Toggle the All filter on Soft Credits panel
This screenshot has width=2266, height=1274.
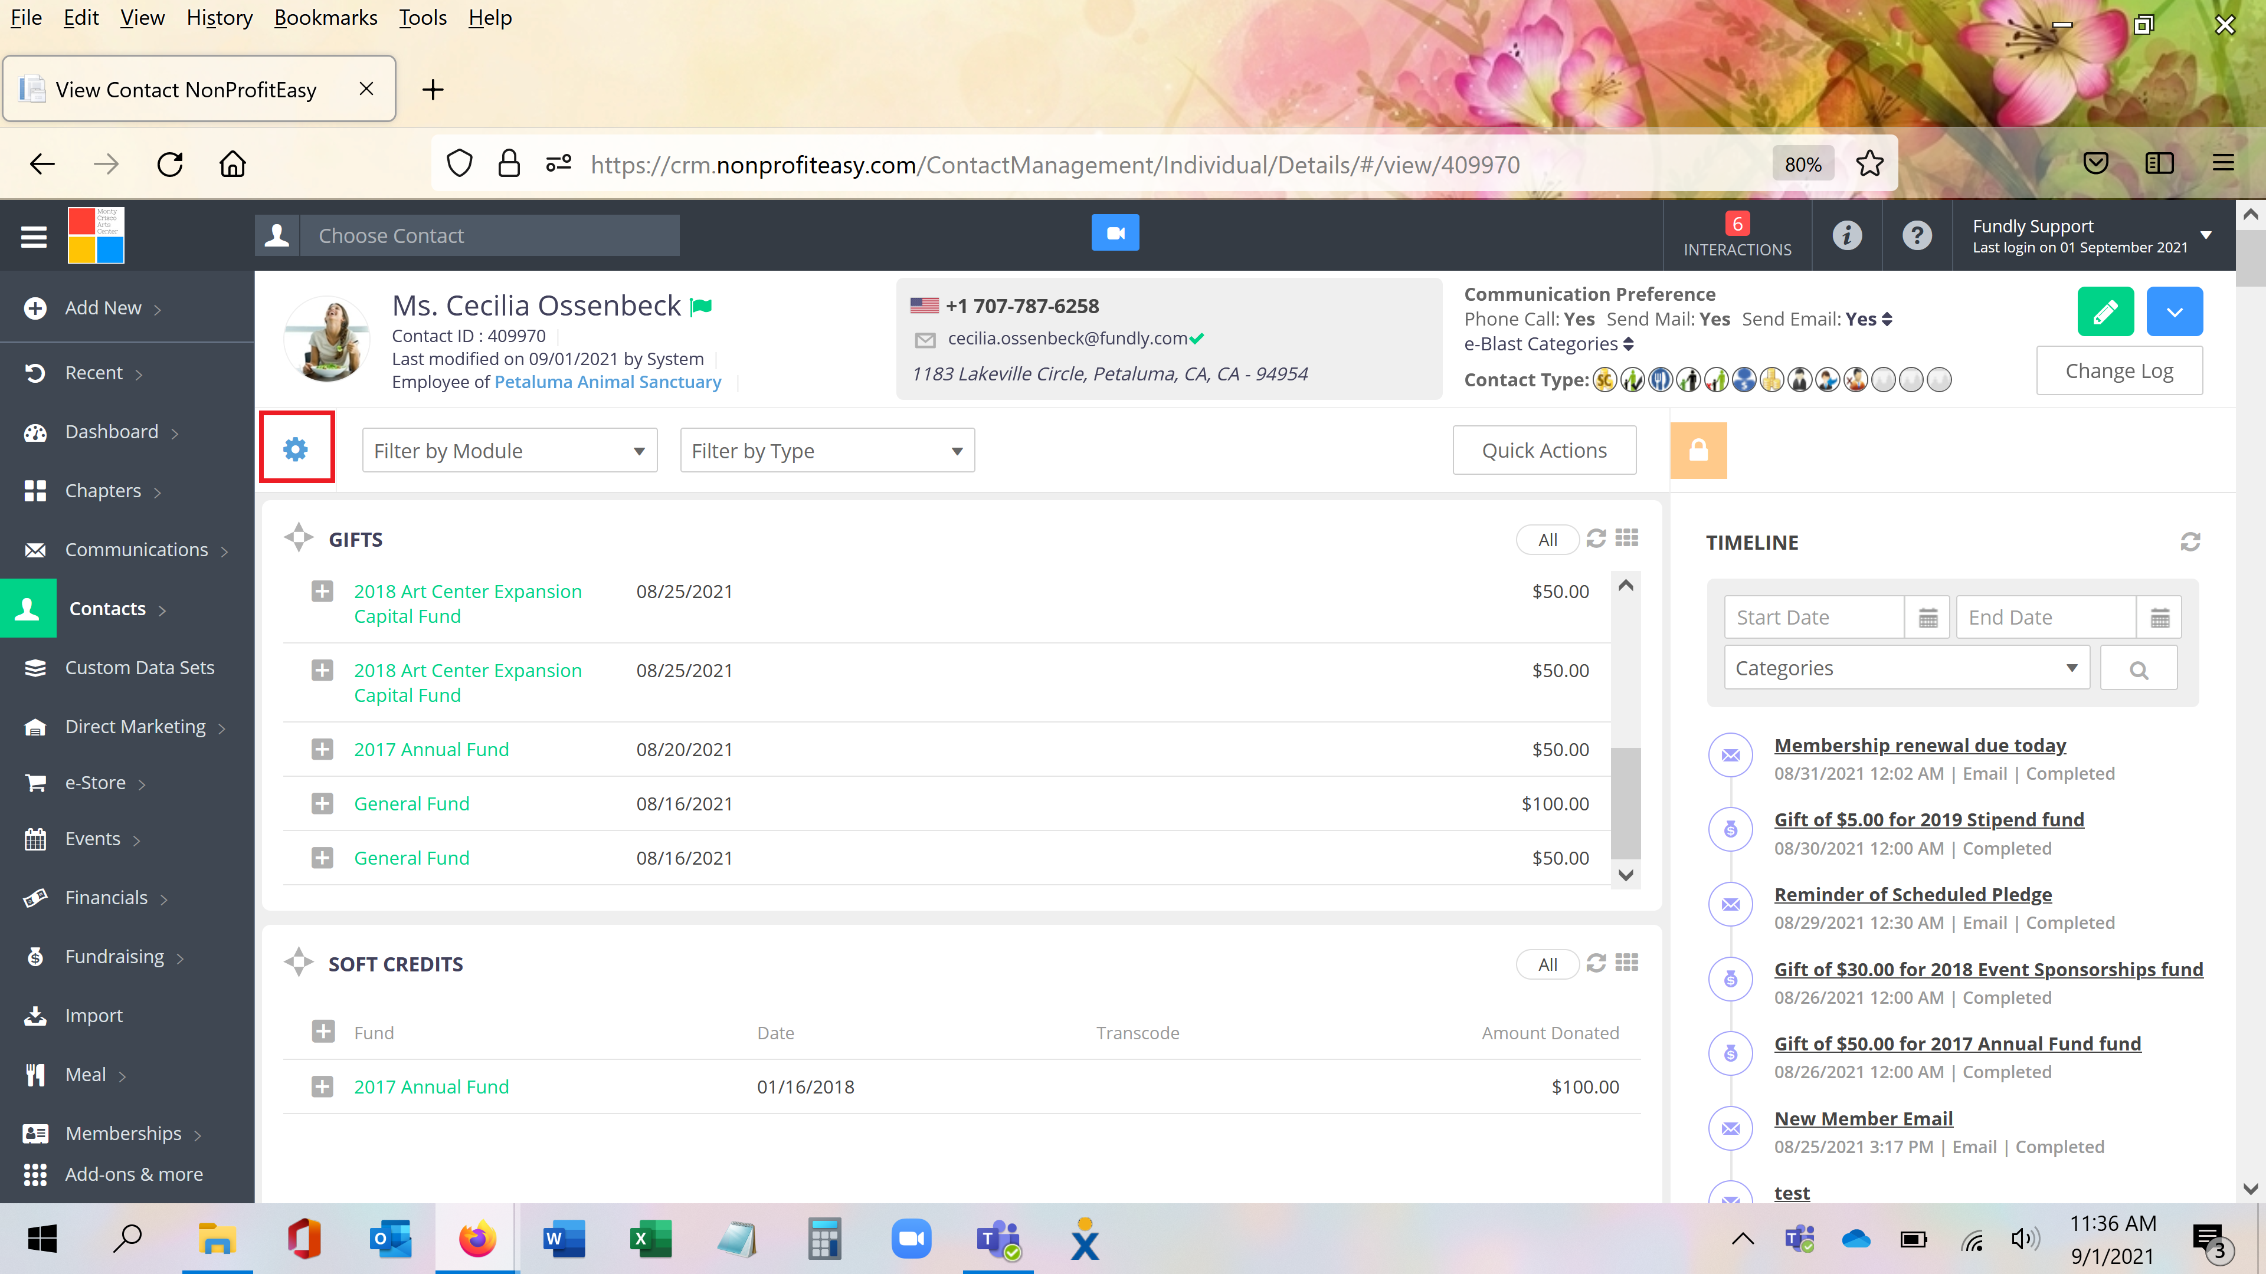(x=1547, y=964)
